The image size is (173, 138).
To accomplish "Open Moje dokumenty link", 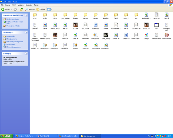I will pos(12,39).
